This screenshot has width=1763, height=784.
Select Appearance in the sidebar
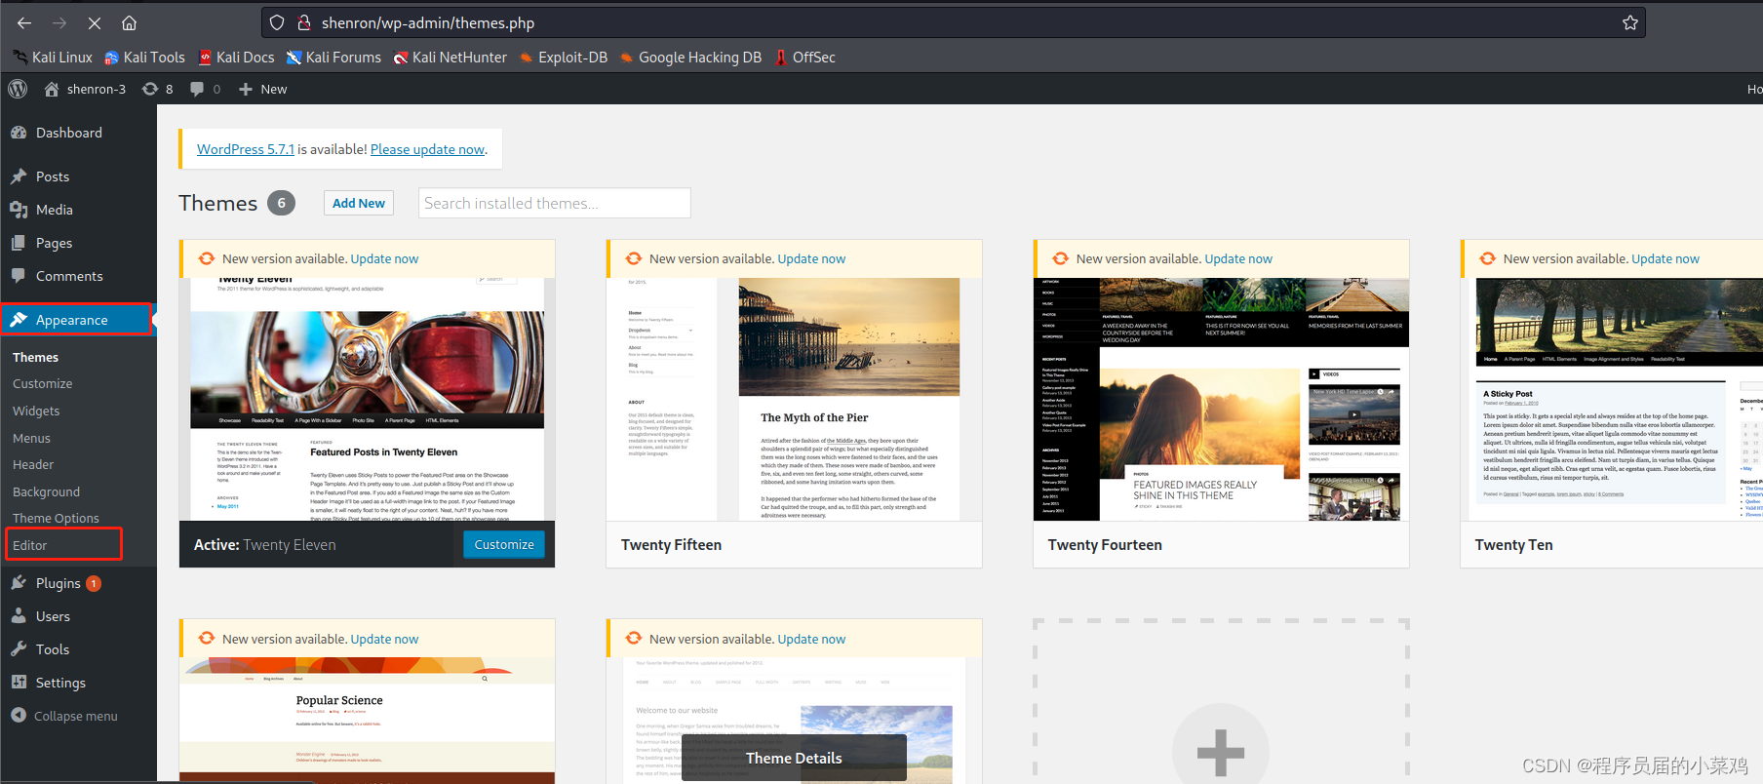(76, 320)
